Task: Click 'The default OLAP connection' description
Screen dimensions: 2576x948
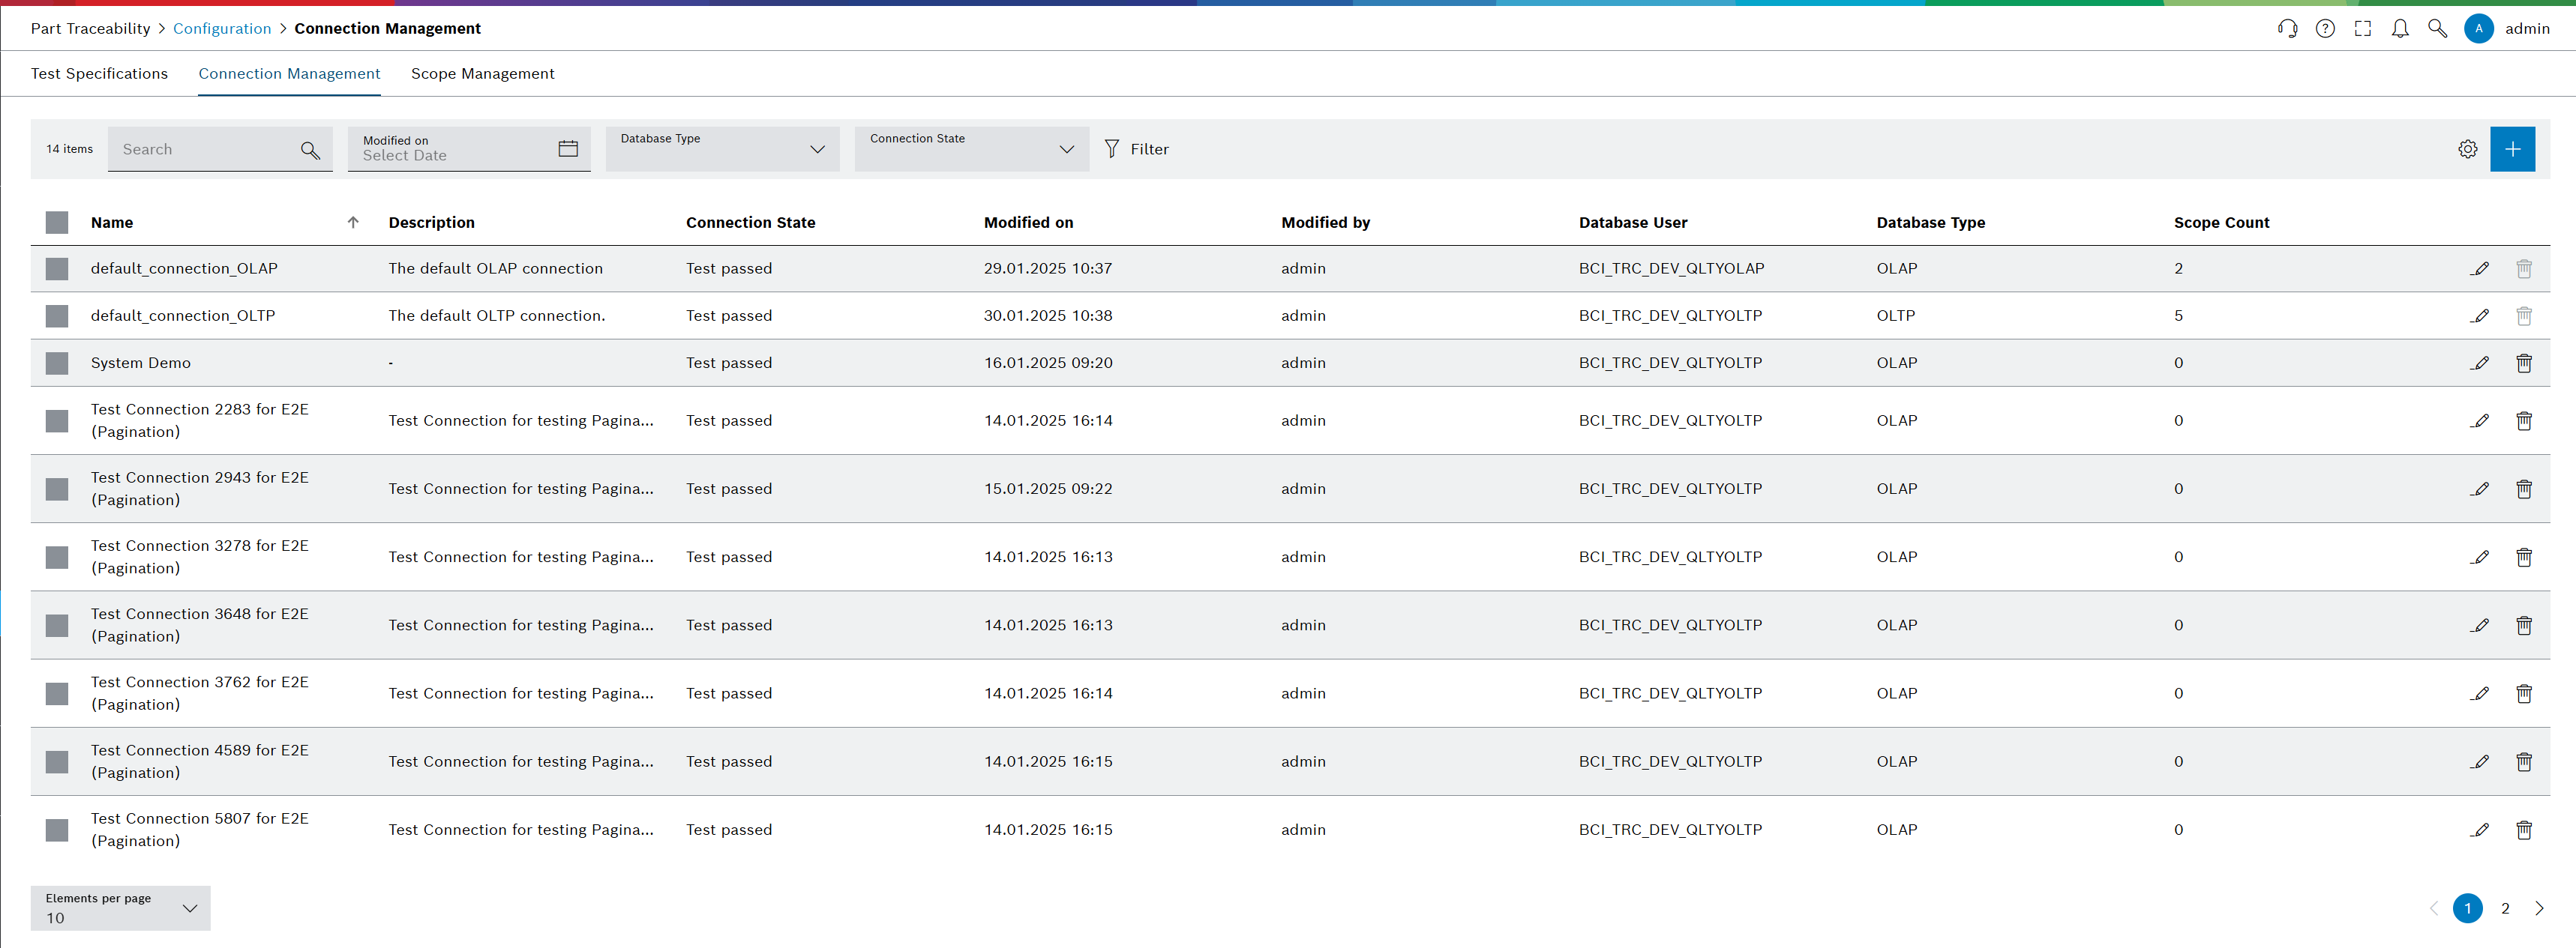Action: (495, 269)
